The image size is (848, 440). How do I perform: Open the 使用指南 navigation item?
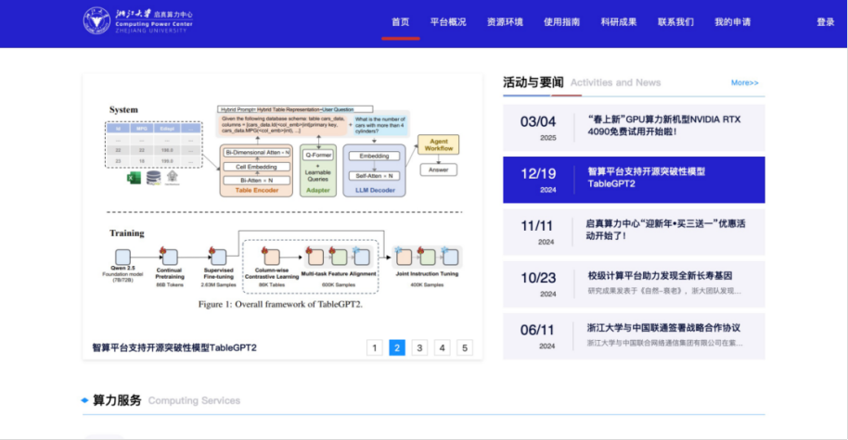click(561, 22)
